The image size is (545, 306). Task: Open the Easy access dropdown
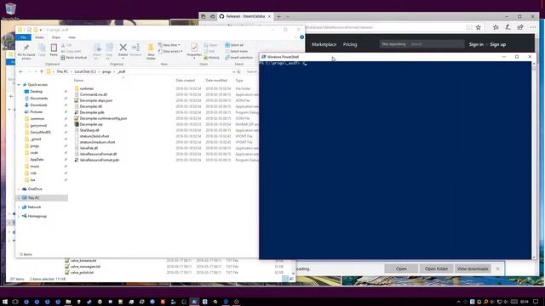pos(170,51)
